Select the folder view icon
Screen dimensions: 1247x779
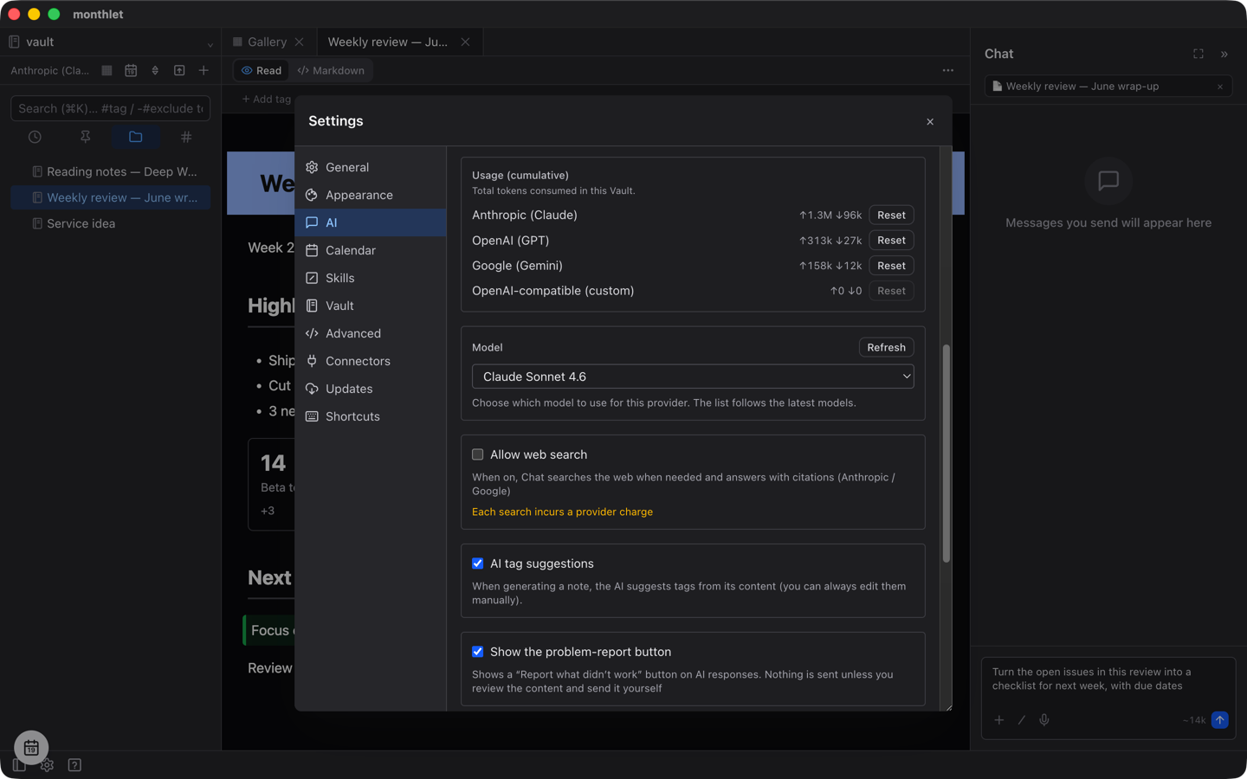(x=136, y=137)
